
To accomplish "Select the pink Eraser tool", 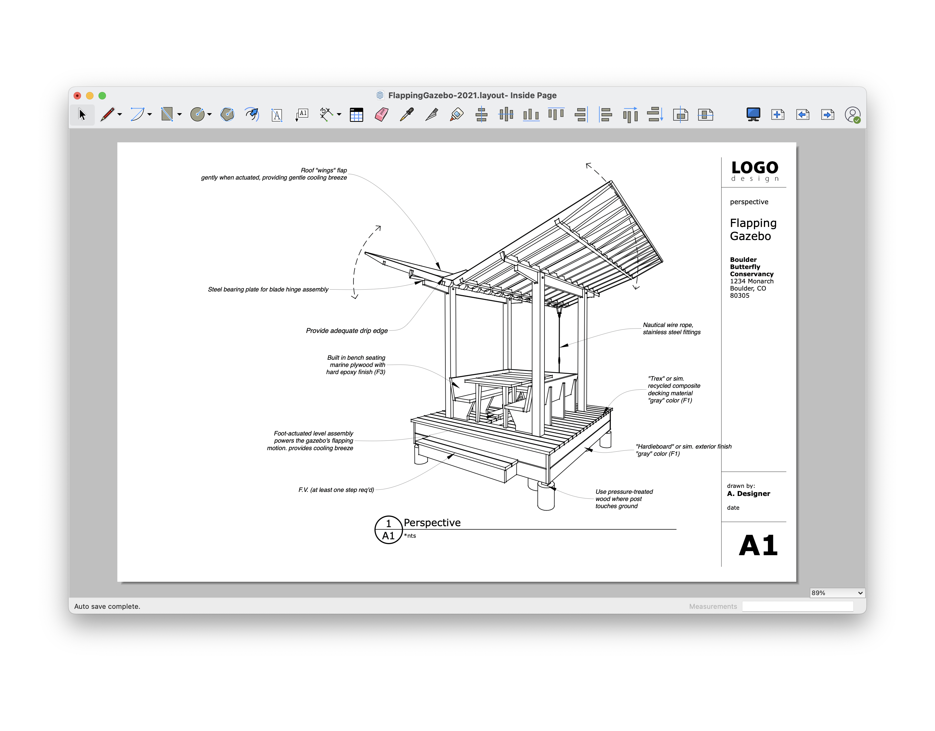I will [x=381, y=114].
